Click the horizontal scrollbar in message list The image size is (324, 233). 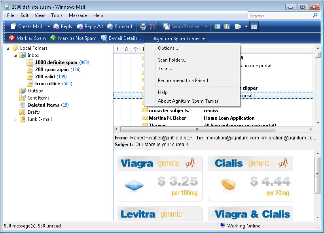(x=198, y=129)
